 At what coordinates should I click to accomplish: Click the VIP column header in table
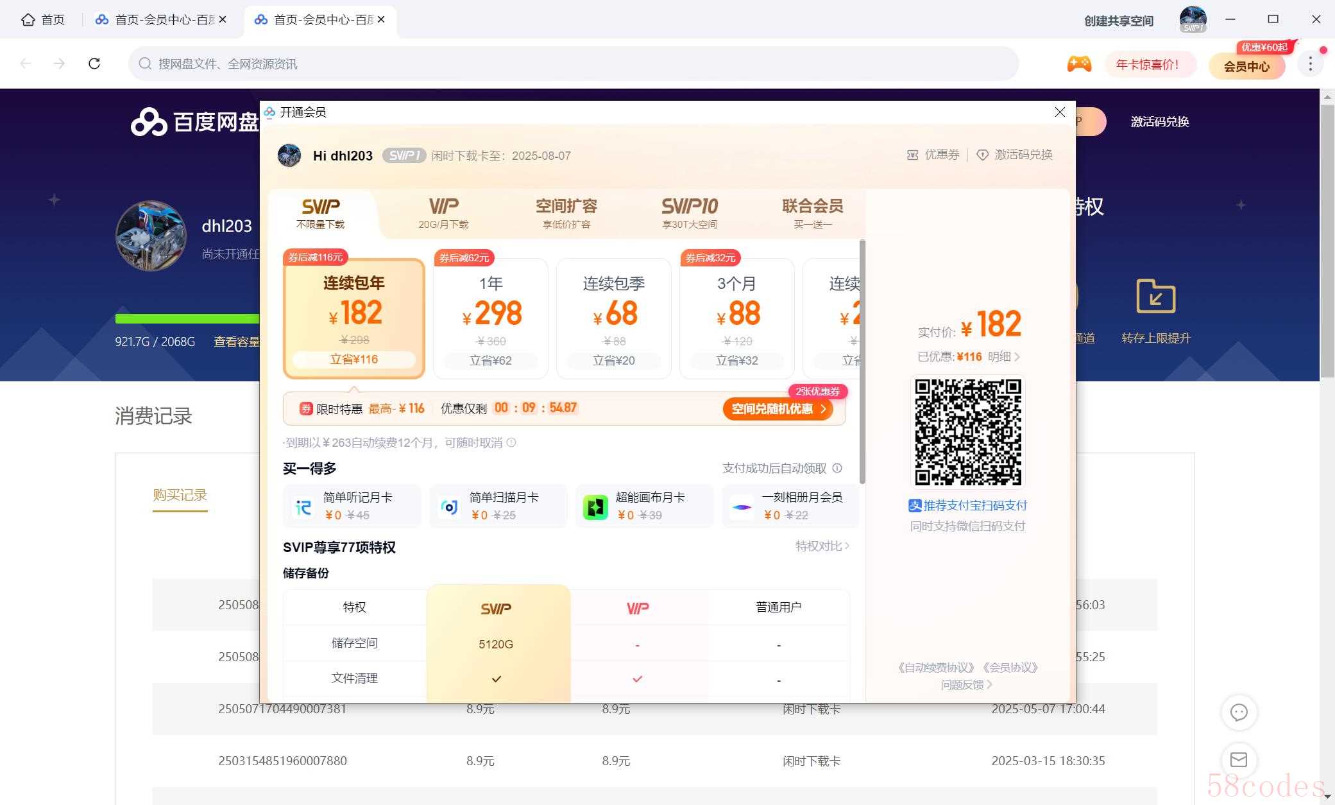click(x=637, y=608)
